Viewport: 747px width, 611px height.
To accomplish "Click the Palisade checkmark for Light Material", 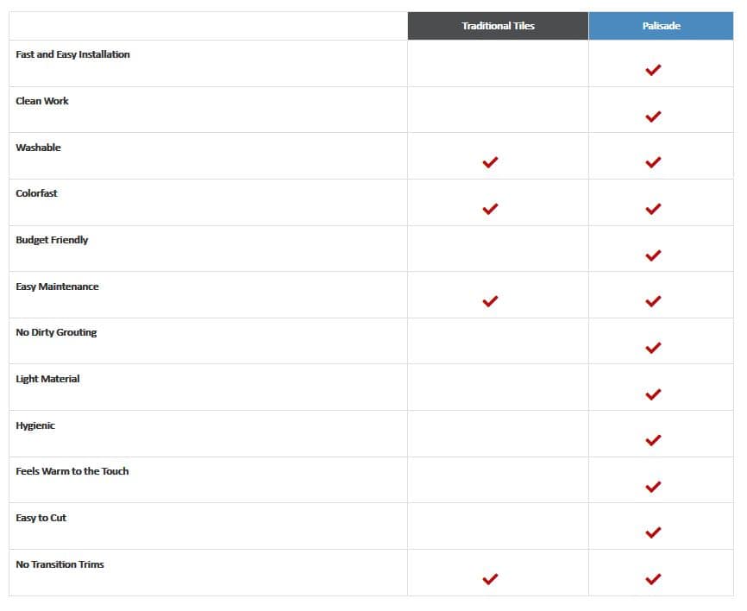I will pyautogui.click(x=653, y=394).
